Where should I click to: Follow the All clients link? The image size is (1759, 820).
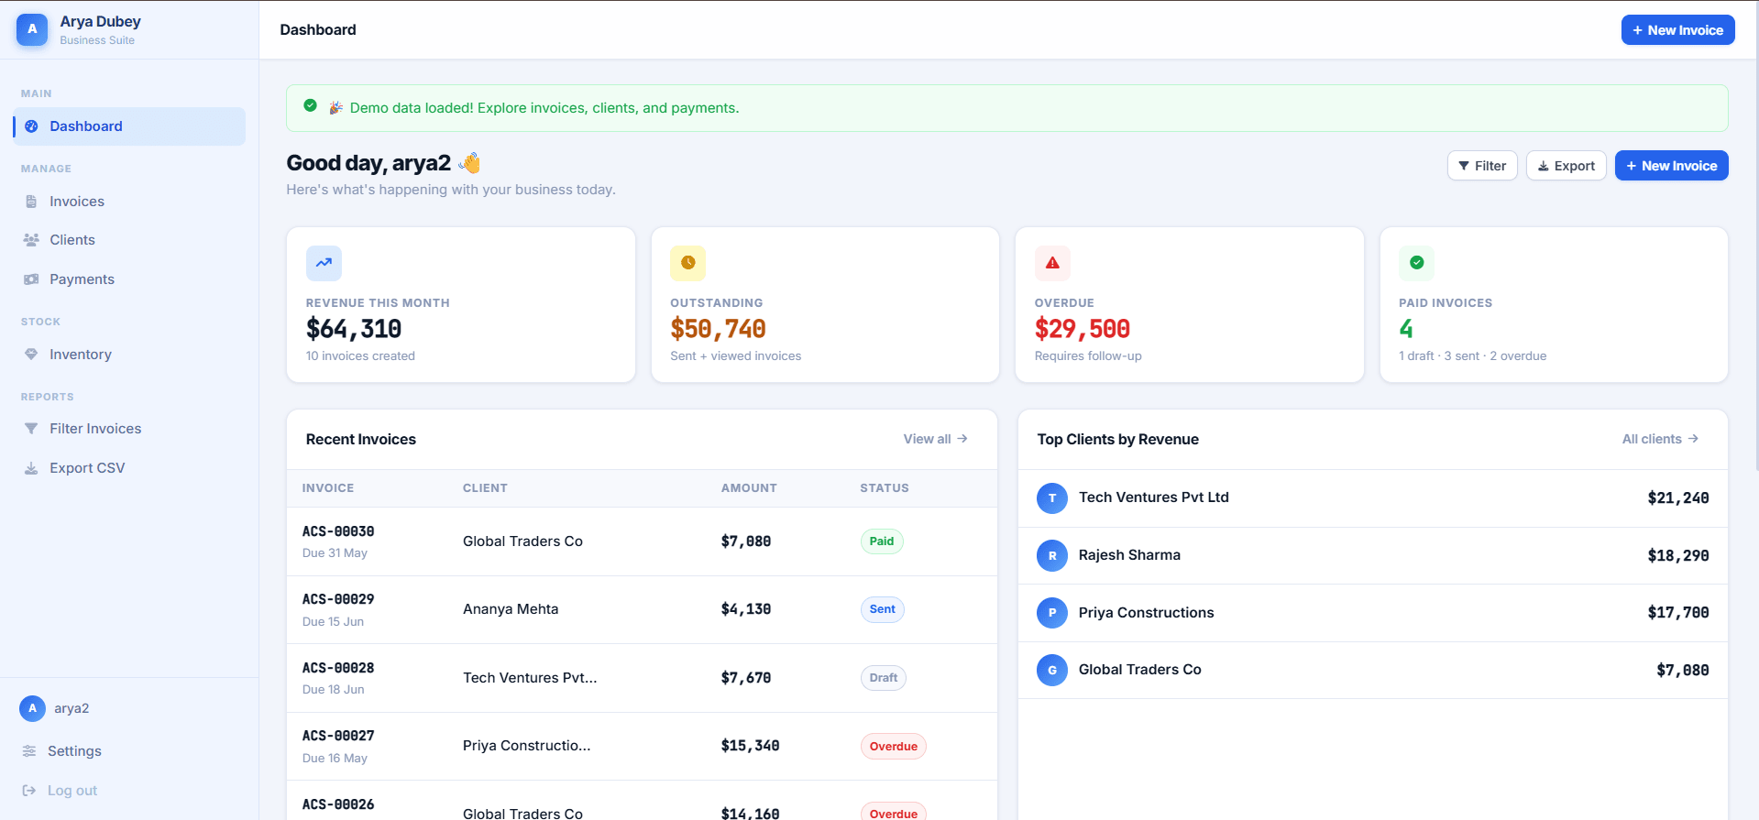click(1660, 440)
